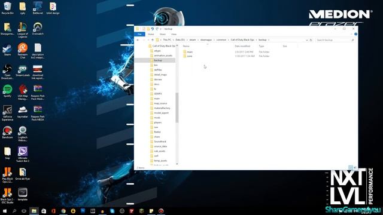Switch to large icons view layout icon
The height and width of the screenshot is (215, 383).
[x=355, y=167]
